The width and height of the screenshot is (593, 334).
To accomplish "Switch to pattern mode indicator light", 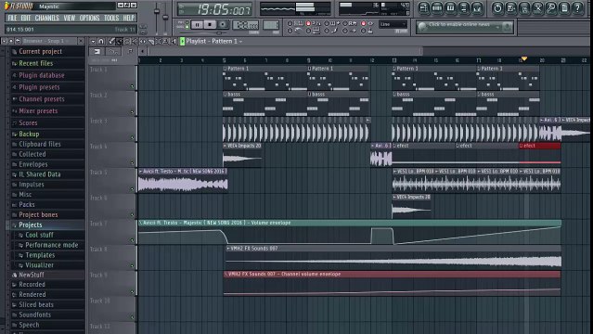I will [x=187, y=22].
